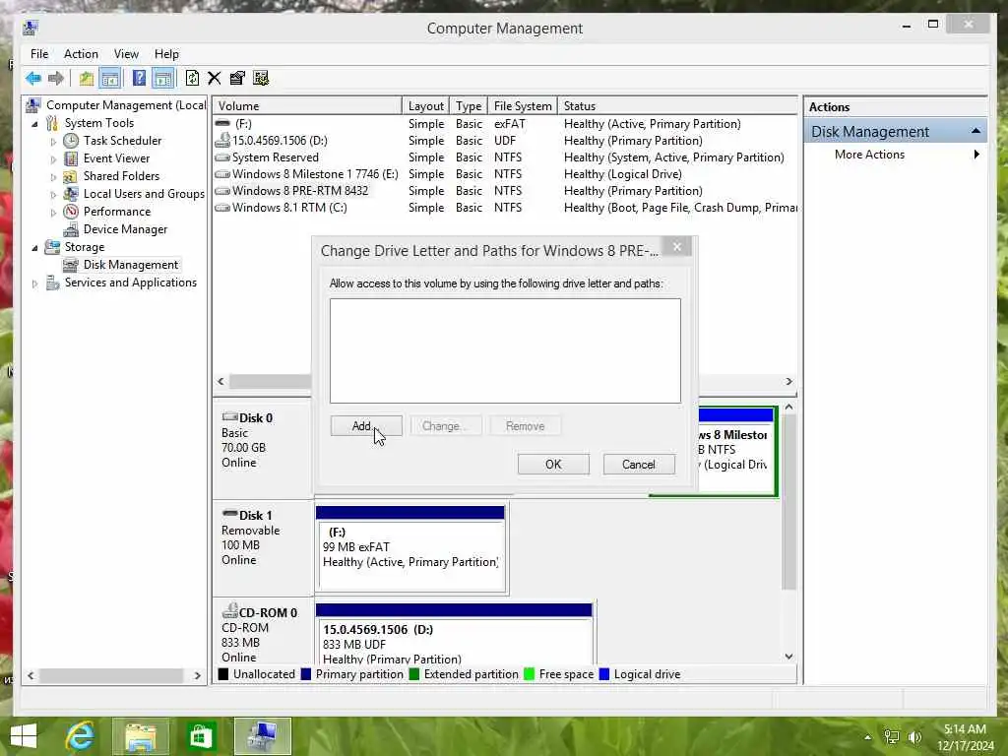Screen dimensions: 1008x756
Task: Click the Refresh toolbar icon
Action: (x=192, y=79)
